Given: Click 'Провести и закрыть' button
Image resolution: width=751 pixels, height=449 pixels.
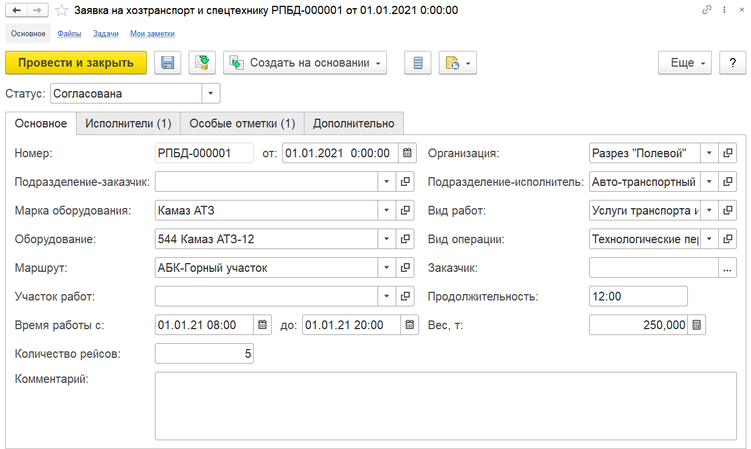Looking at the screenshot, I should 76,63.
